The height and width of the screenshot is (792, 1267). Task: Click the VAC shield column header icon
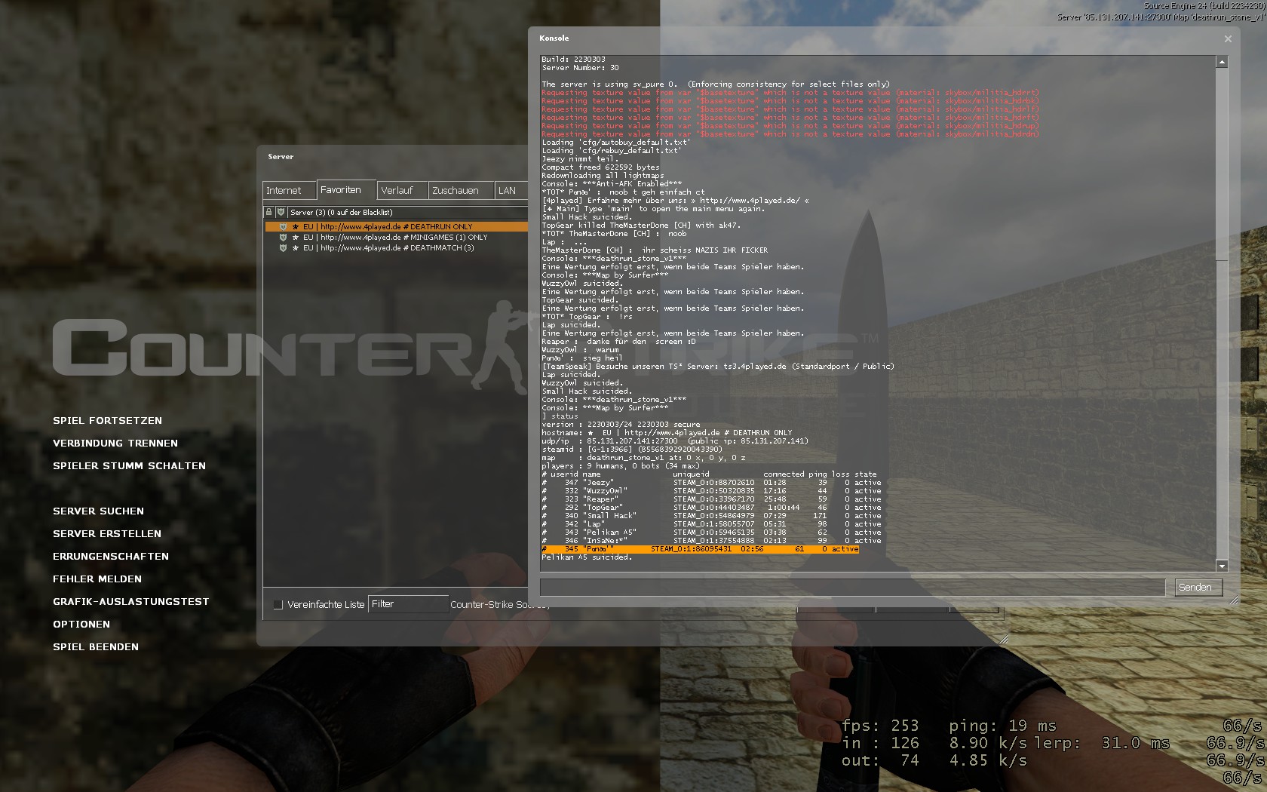click(x=281, y=212)
